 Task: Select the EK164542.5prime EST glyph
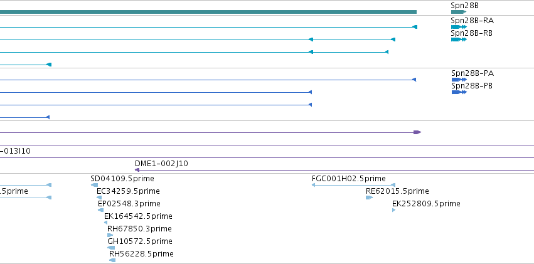coord(105,223)
